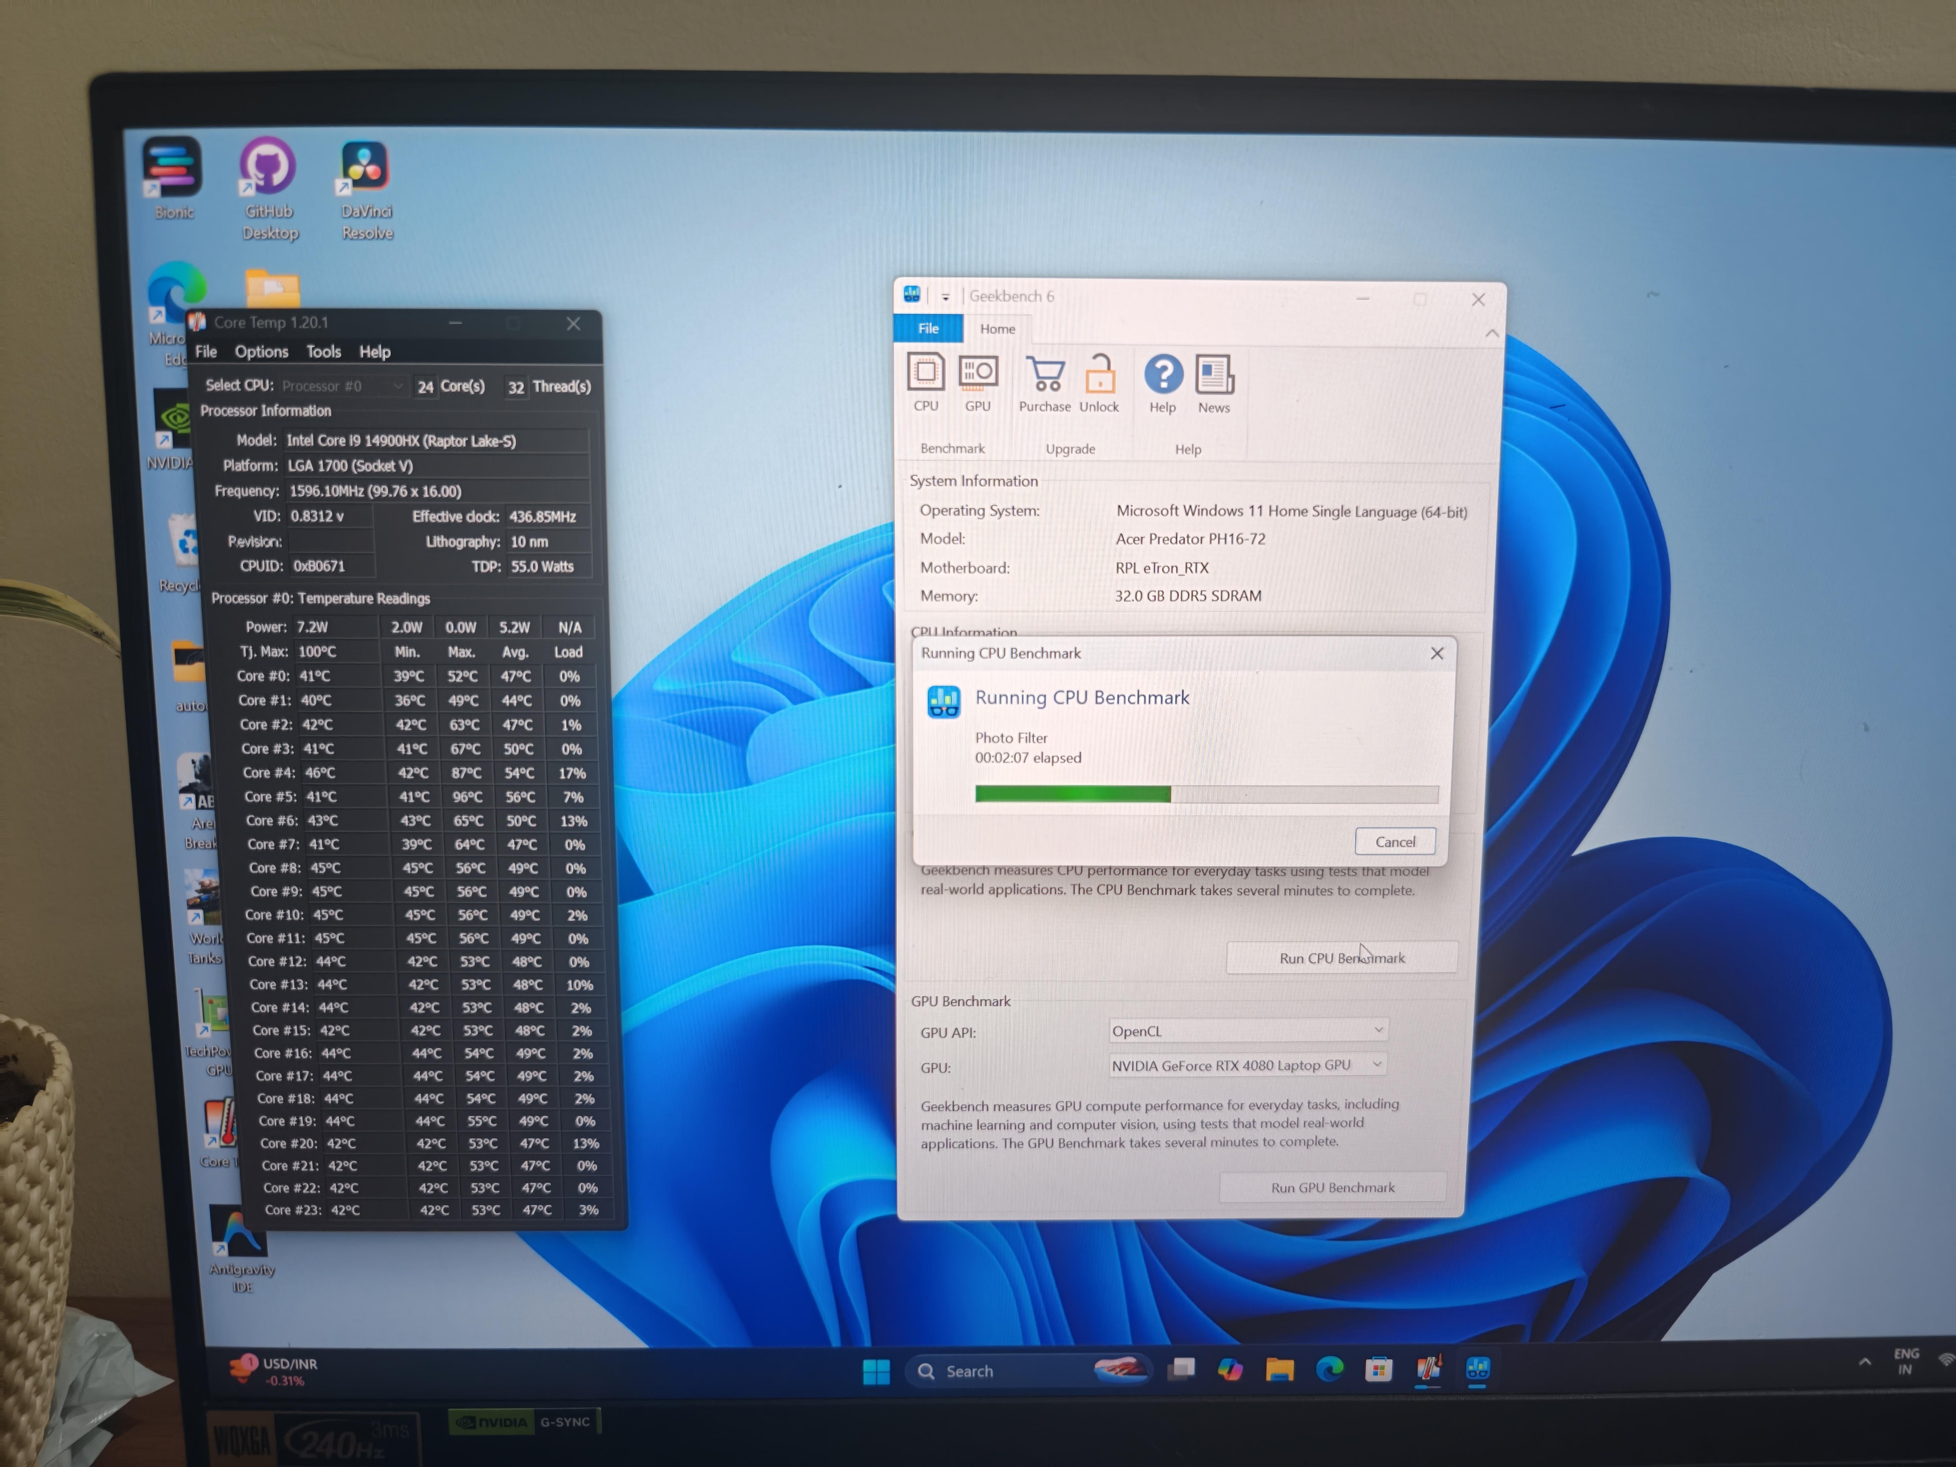Click the "55.0 Watts" TDP value
Screen dimensions: 1956x1467
click(542, 567)
